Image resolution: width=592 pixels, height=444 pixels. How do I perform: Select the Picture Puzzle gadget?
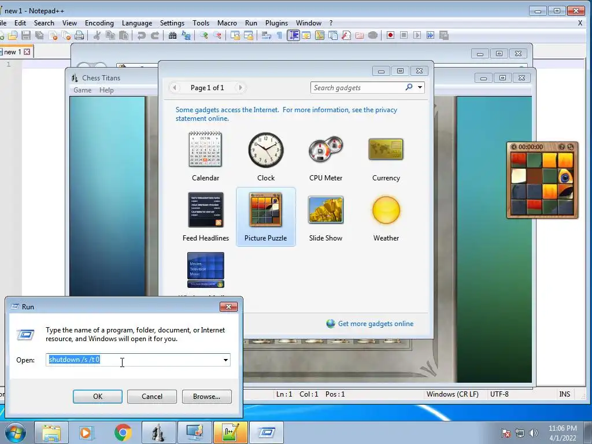coord(266,217)
